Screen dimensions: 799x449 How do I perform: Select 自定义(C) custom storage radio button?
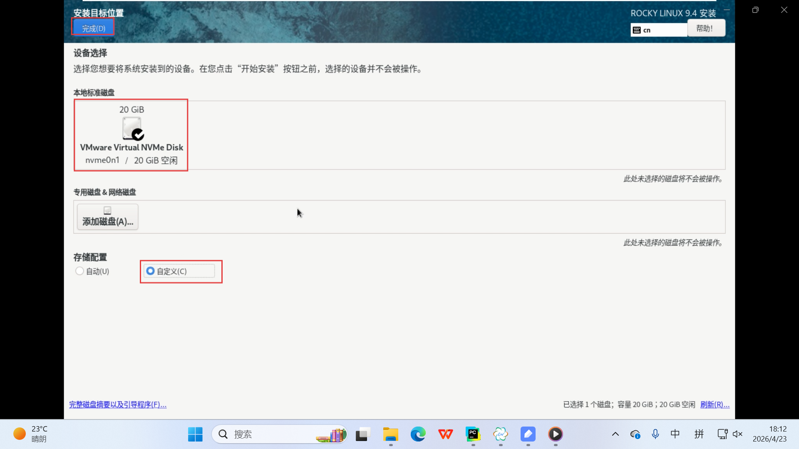[150, 271]
